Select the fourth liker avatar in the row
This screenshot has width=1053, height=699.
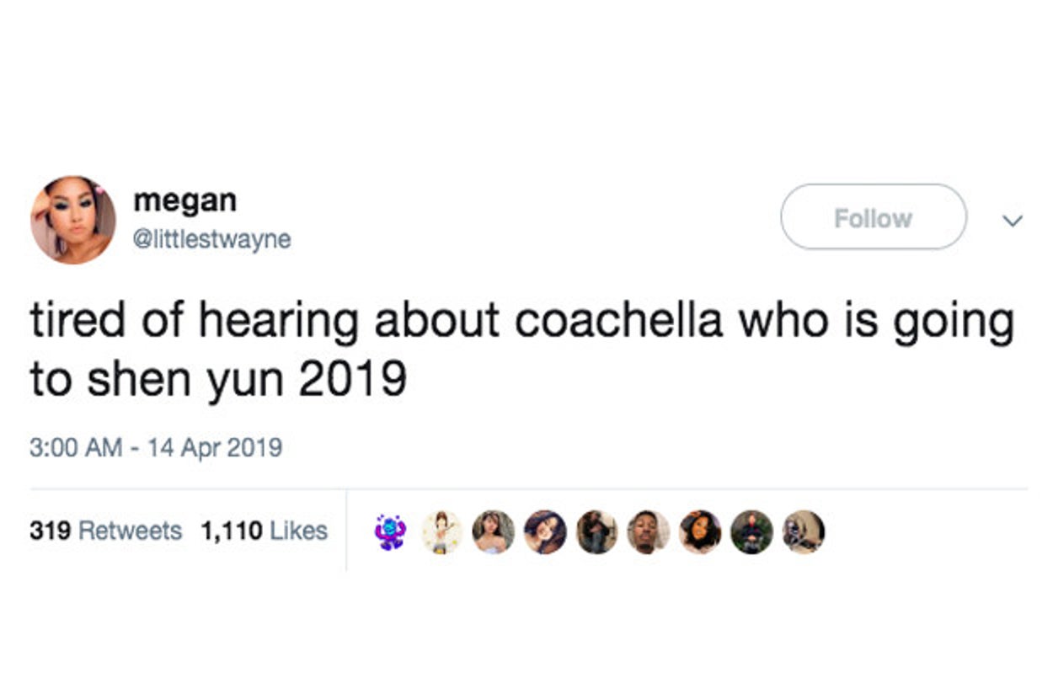(x=545, y=531)
